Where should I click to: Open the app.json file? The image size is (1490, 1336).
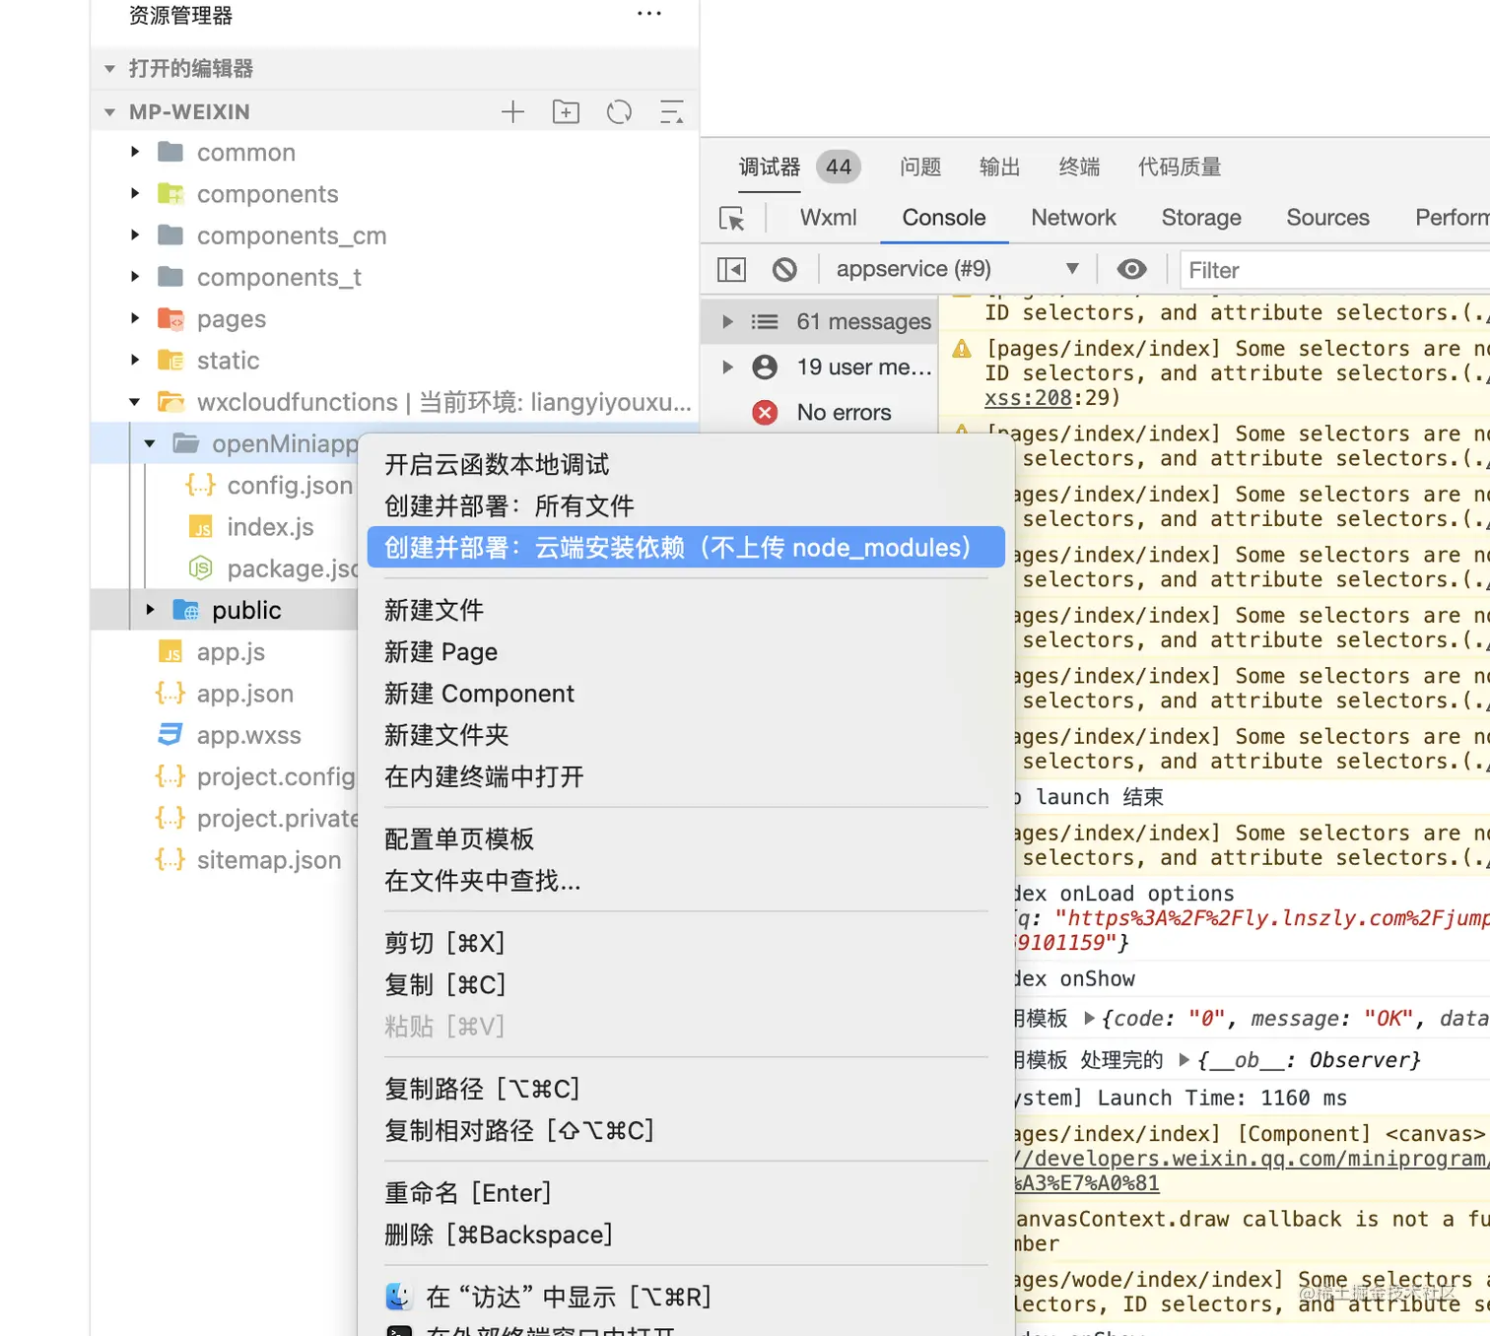[244, 694]
